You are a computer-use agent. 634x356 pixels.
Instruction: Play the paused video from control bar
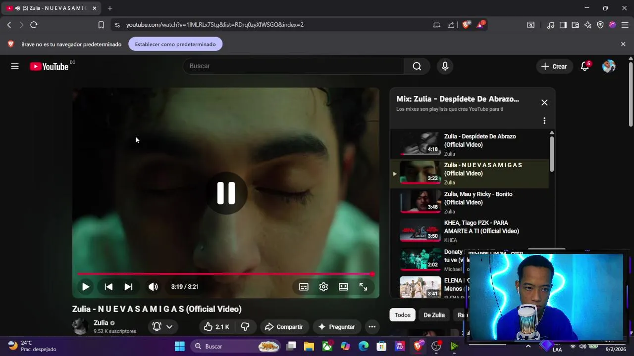coord(86,287)
